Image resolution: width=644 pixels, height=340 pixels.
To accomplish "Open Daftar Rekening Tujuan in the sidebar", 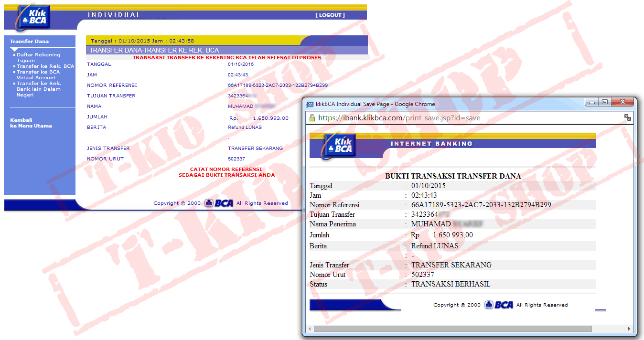I will [x=38, y=57].
